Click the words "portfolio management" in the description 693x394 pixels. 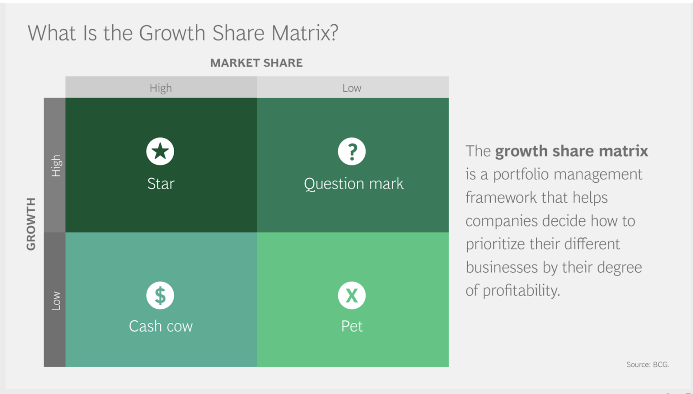pyautogui.click(x=567, y=174)
